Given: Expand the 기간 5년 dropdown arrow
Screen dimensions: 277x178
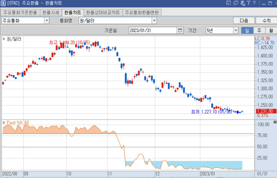Looking at the screenshot, I should click(236, 30).
